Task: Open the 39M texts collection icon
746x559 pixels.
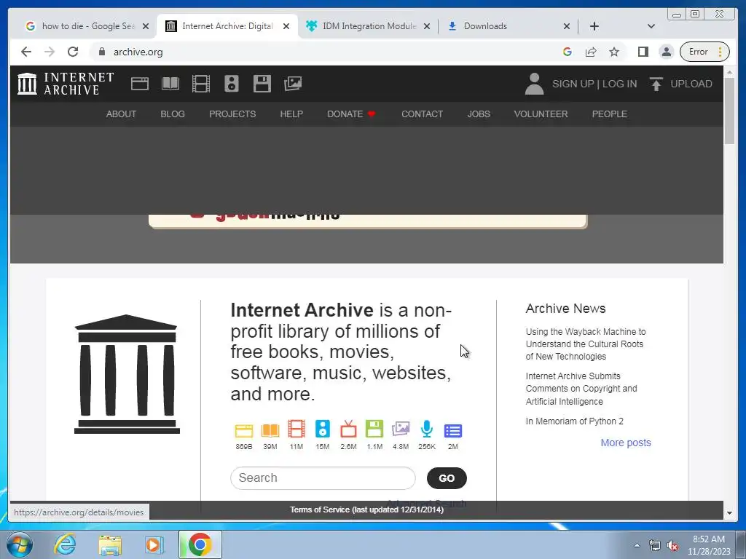Action: [x=270, y=431]
